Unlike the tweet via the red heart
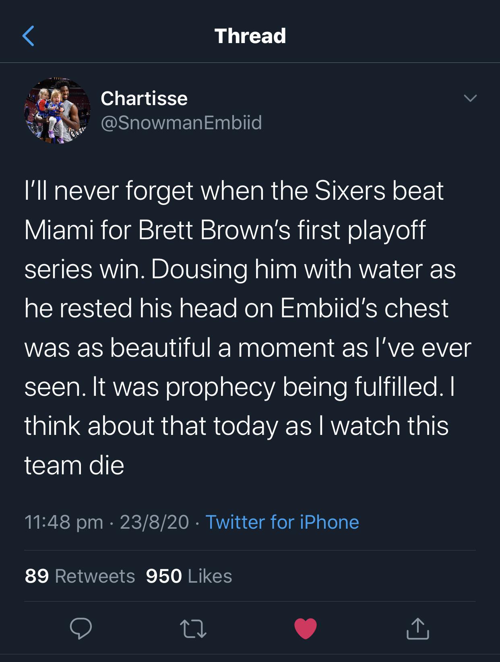Screen dimensions: 500x662 [x=306, y=629]
